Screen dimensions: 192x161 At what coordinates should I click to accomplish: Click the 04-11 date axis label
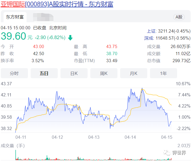click(x=21, y=137)
